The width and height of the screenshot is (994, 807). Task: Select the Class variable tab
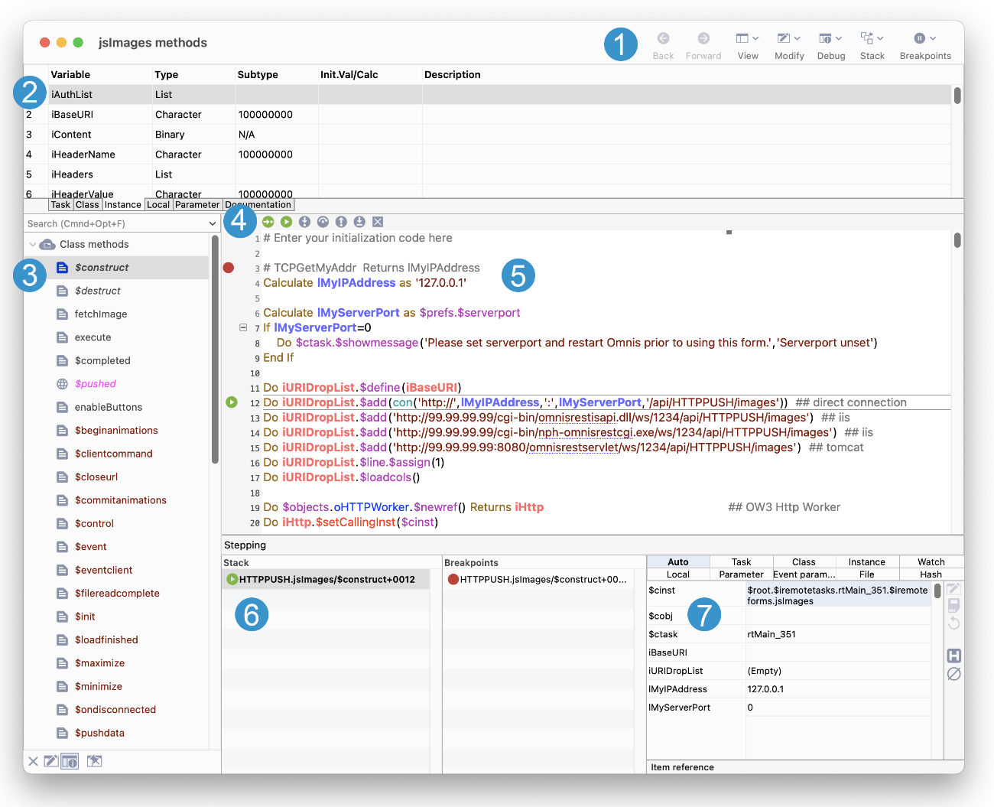click(x=87, y=205)
